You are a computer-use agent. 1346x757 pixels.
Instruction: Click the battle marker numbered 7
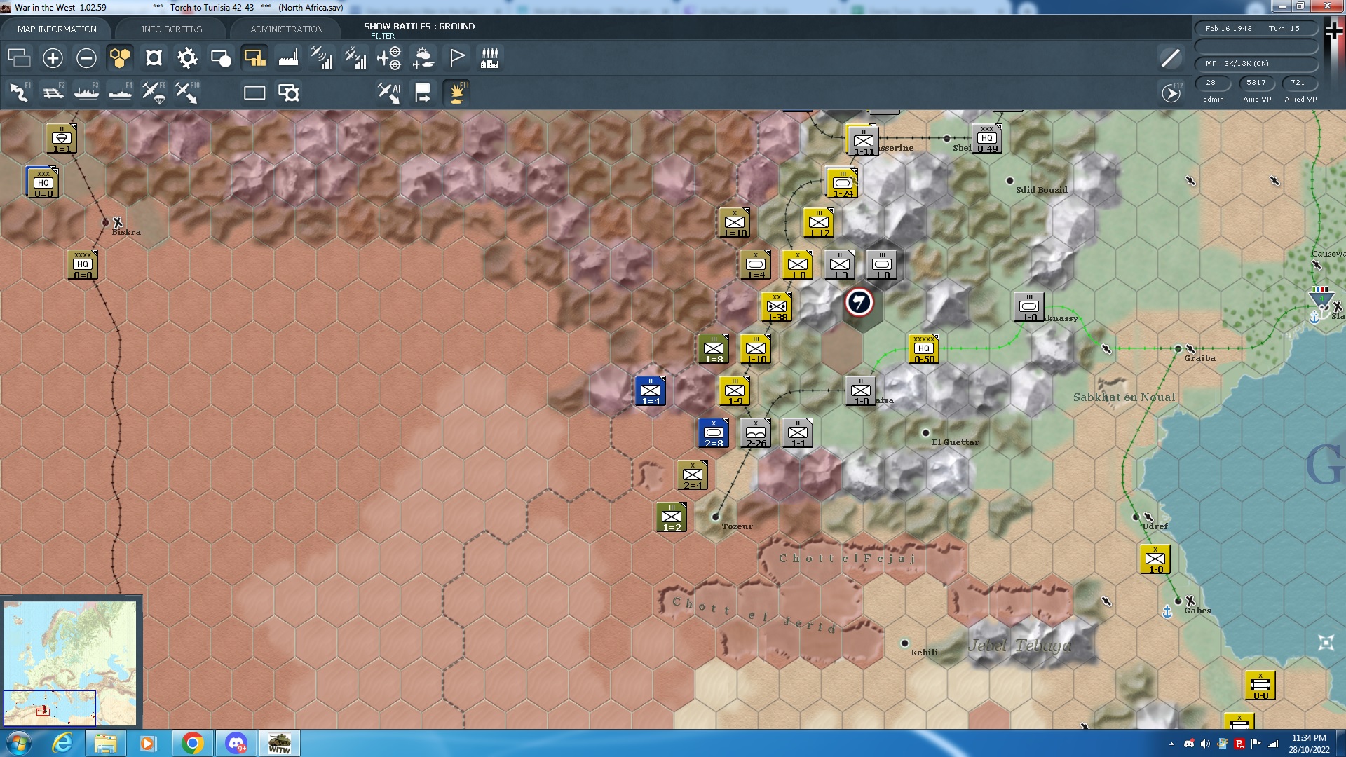[x=859, y=302]
